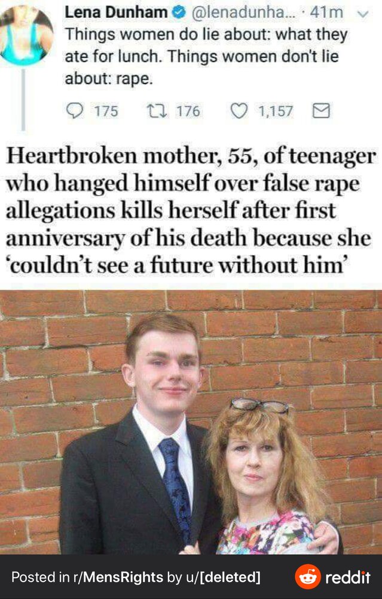Click the blue verified badge
This screenshot has width=382, height=599.
tap(178, 13)
